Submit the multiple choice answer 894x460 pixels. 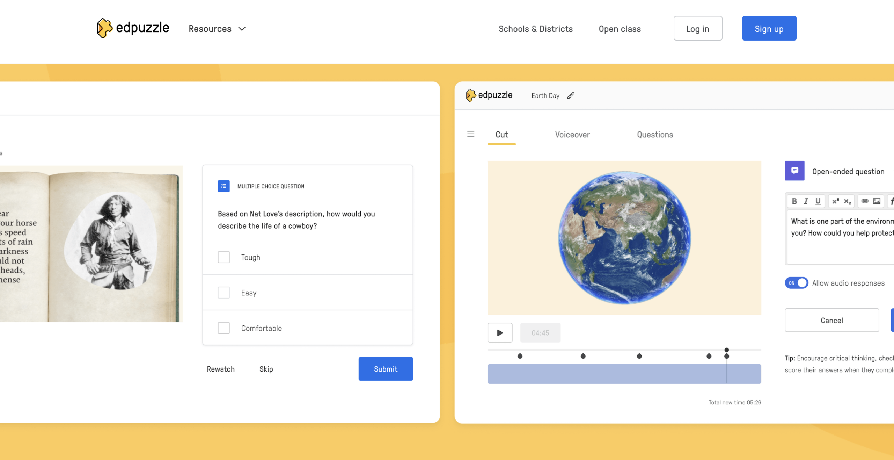(x=386, y=369)
